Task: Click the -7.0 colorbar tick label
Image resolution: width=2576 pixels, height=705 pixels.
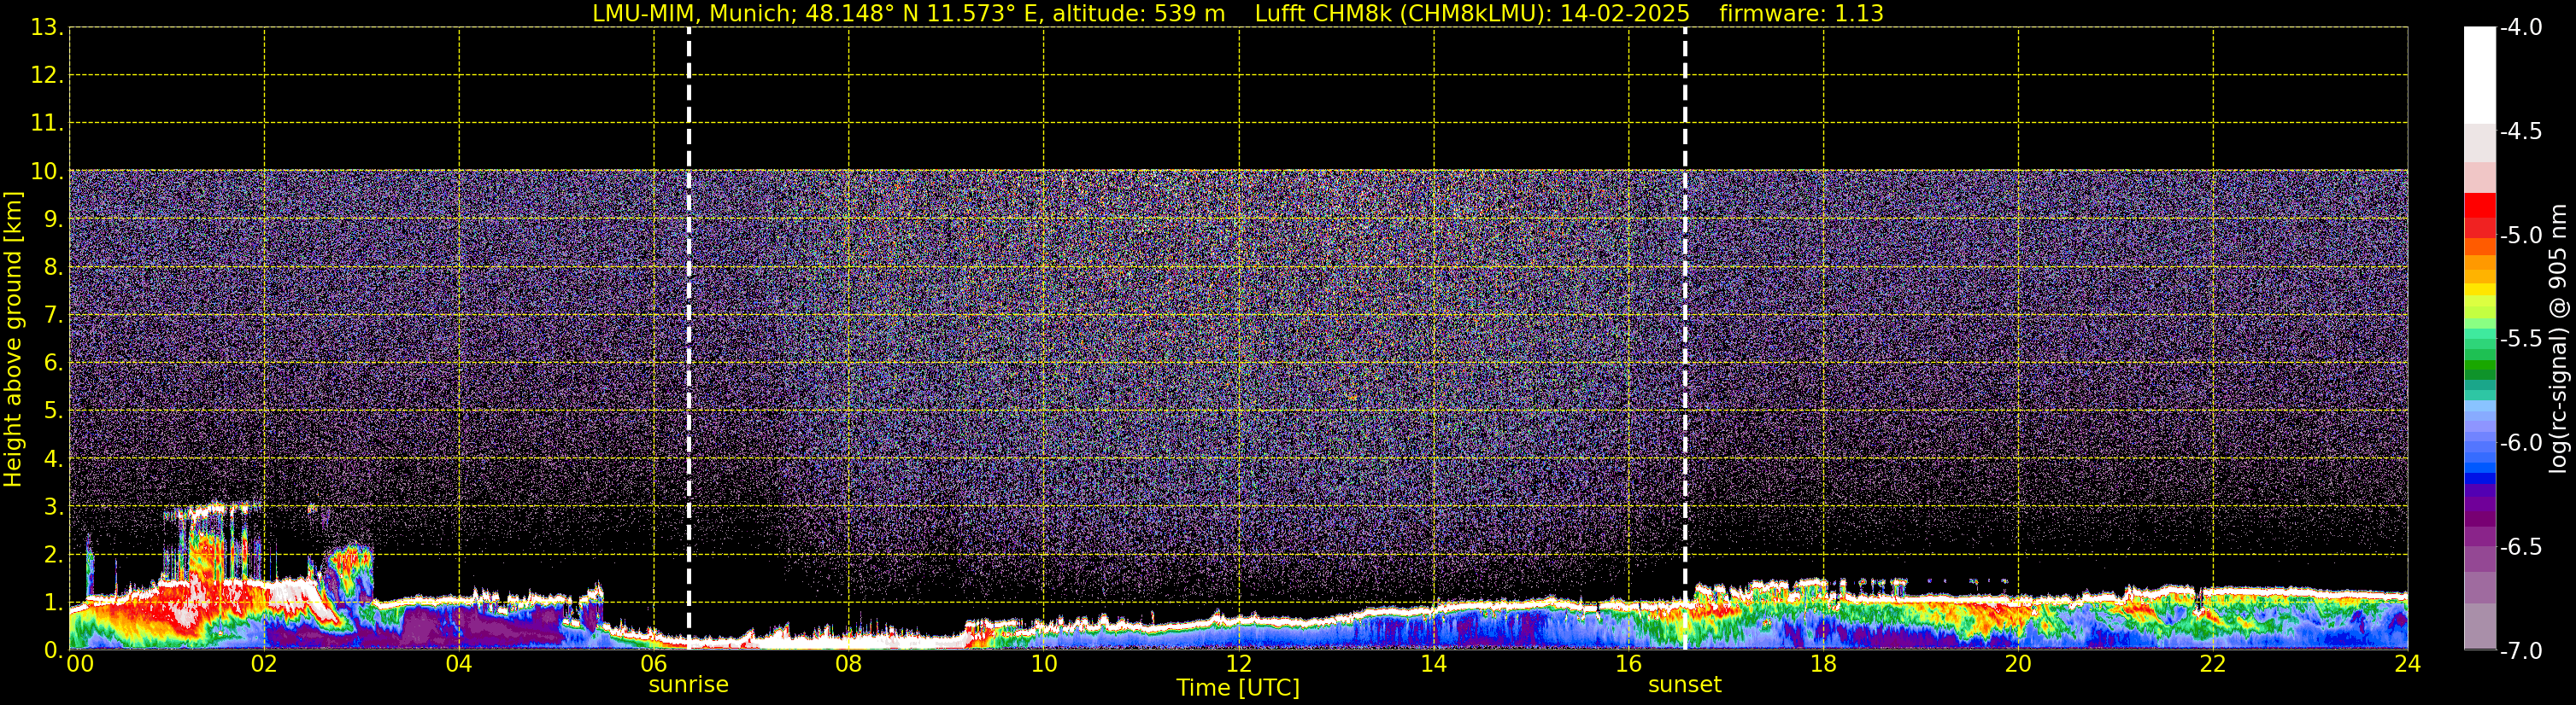Action: [2521, 651]
